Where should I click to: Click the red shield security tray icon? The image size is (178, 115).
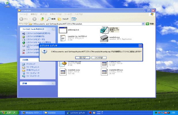click(159, 113)
